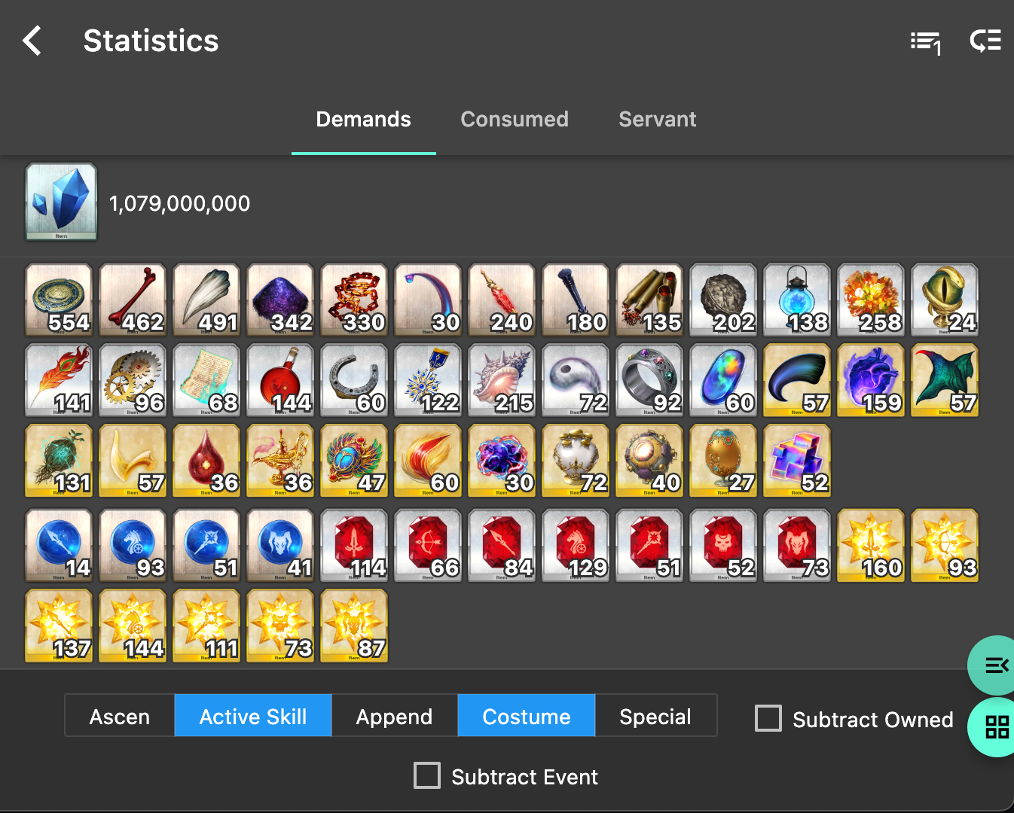
Task: Check the Subtract Event option
Action: coord(427,775)
